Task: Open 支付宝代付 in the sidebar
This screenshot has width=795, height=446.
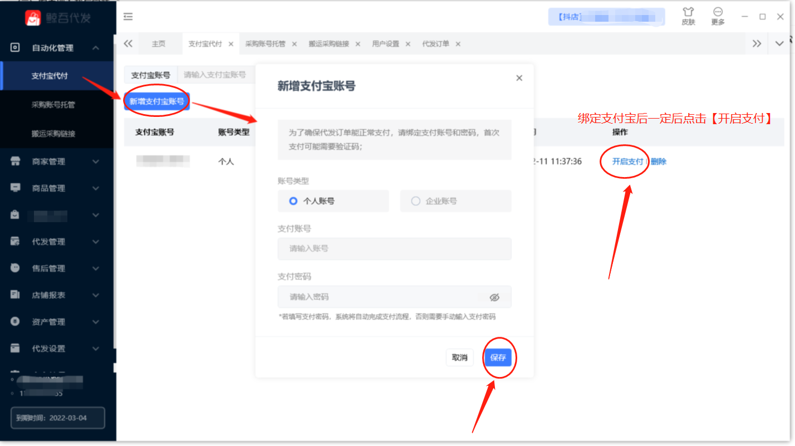Action: pos(58,76)
